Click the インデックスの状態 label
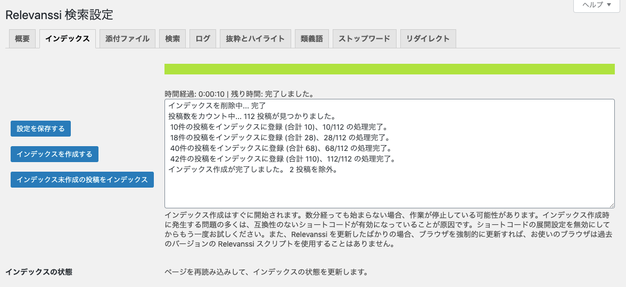 point(39,272)
